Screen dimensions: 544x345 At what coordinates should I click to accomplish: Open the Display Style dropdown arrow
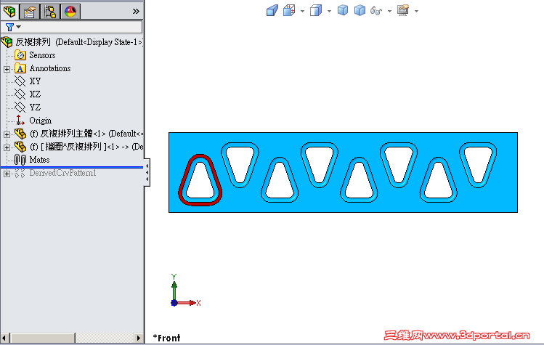click(329, 11)
